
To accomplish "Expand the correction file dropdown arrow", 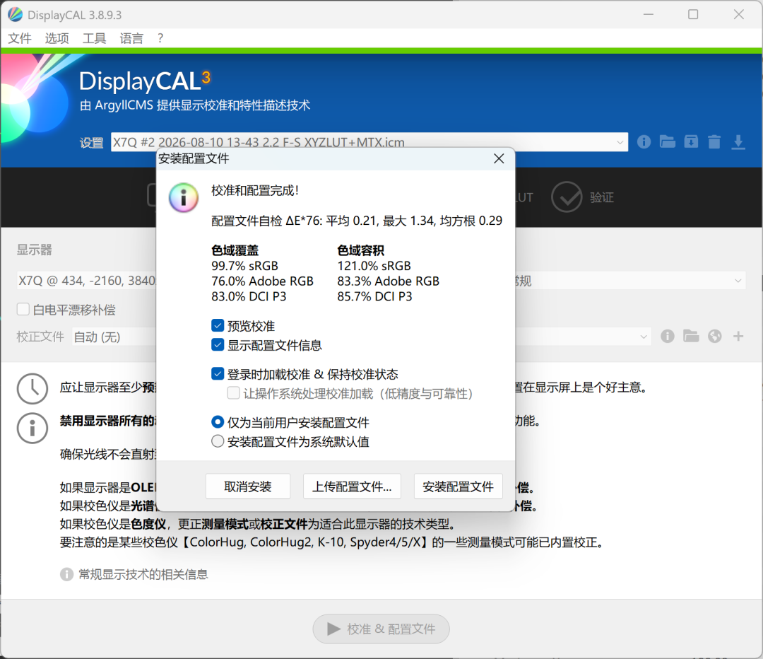I will point(644,337).
